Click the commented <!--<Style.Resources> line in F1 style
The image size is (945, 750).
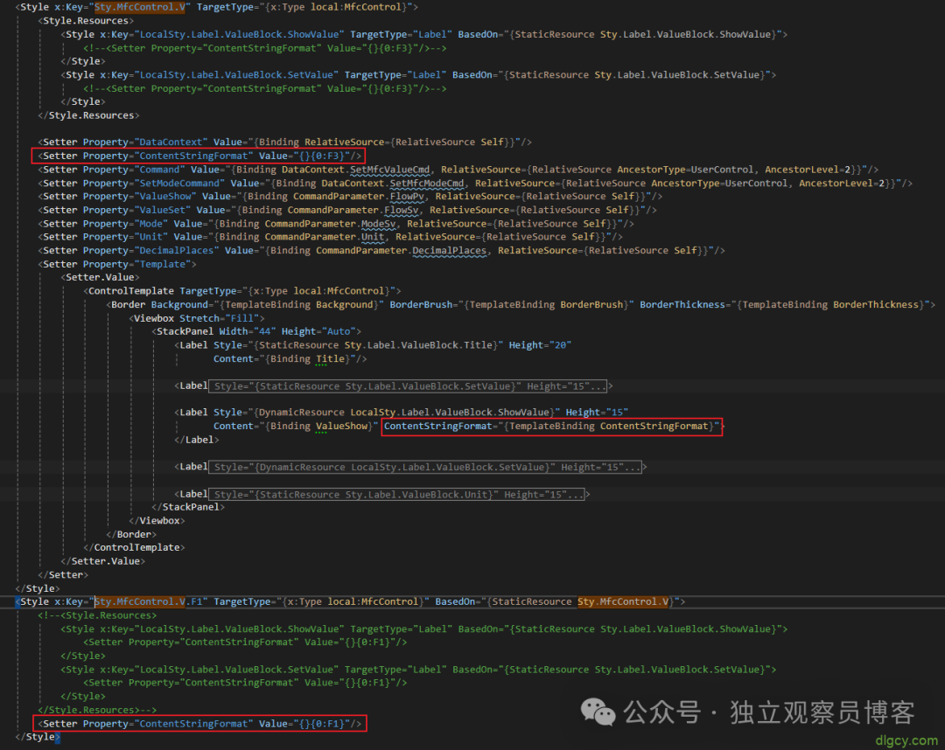pos(97,615)
